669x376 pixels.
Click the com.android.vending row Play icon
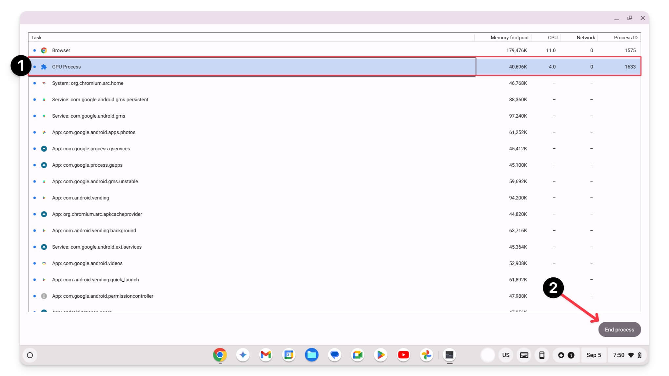(x=44, y=198)
